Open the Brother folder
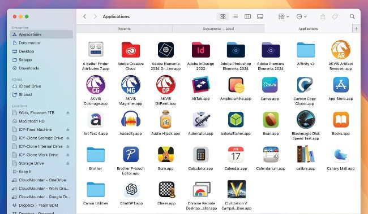The width and height of the screenshot is (368, 214). click(x=96, y=155)
